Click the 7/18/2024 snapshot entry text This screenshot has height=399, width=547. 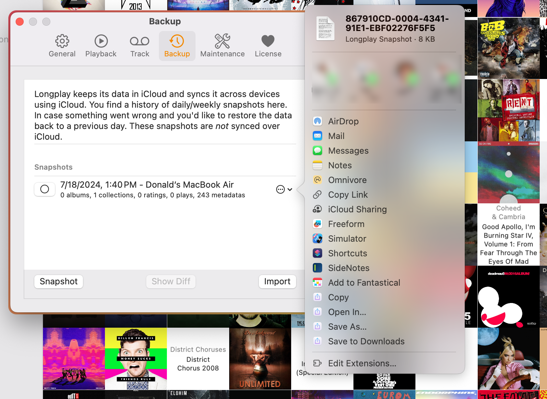pos(153,189)
